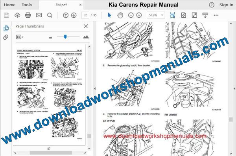
Task: Toggle Page Thumbnails sidebar icon
Action: tap(6, 28)
